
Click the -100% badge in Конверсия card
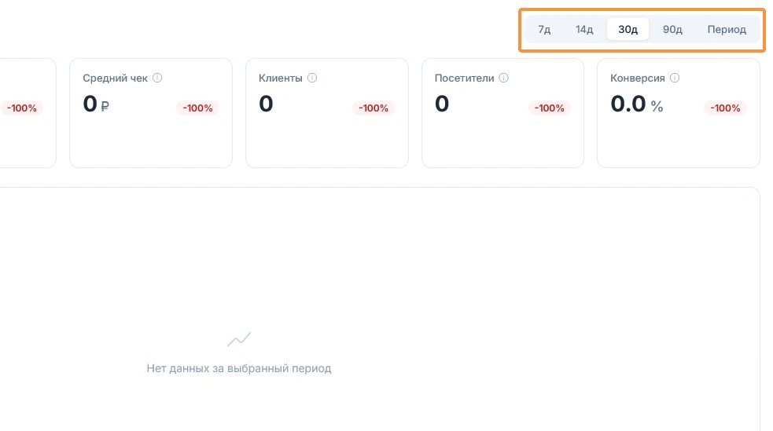point(725,108)
